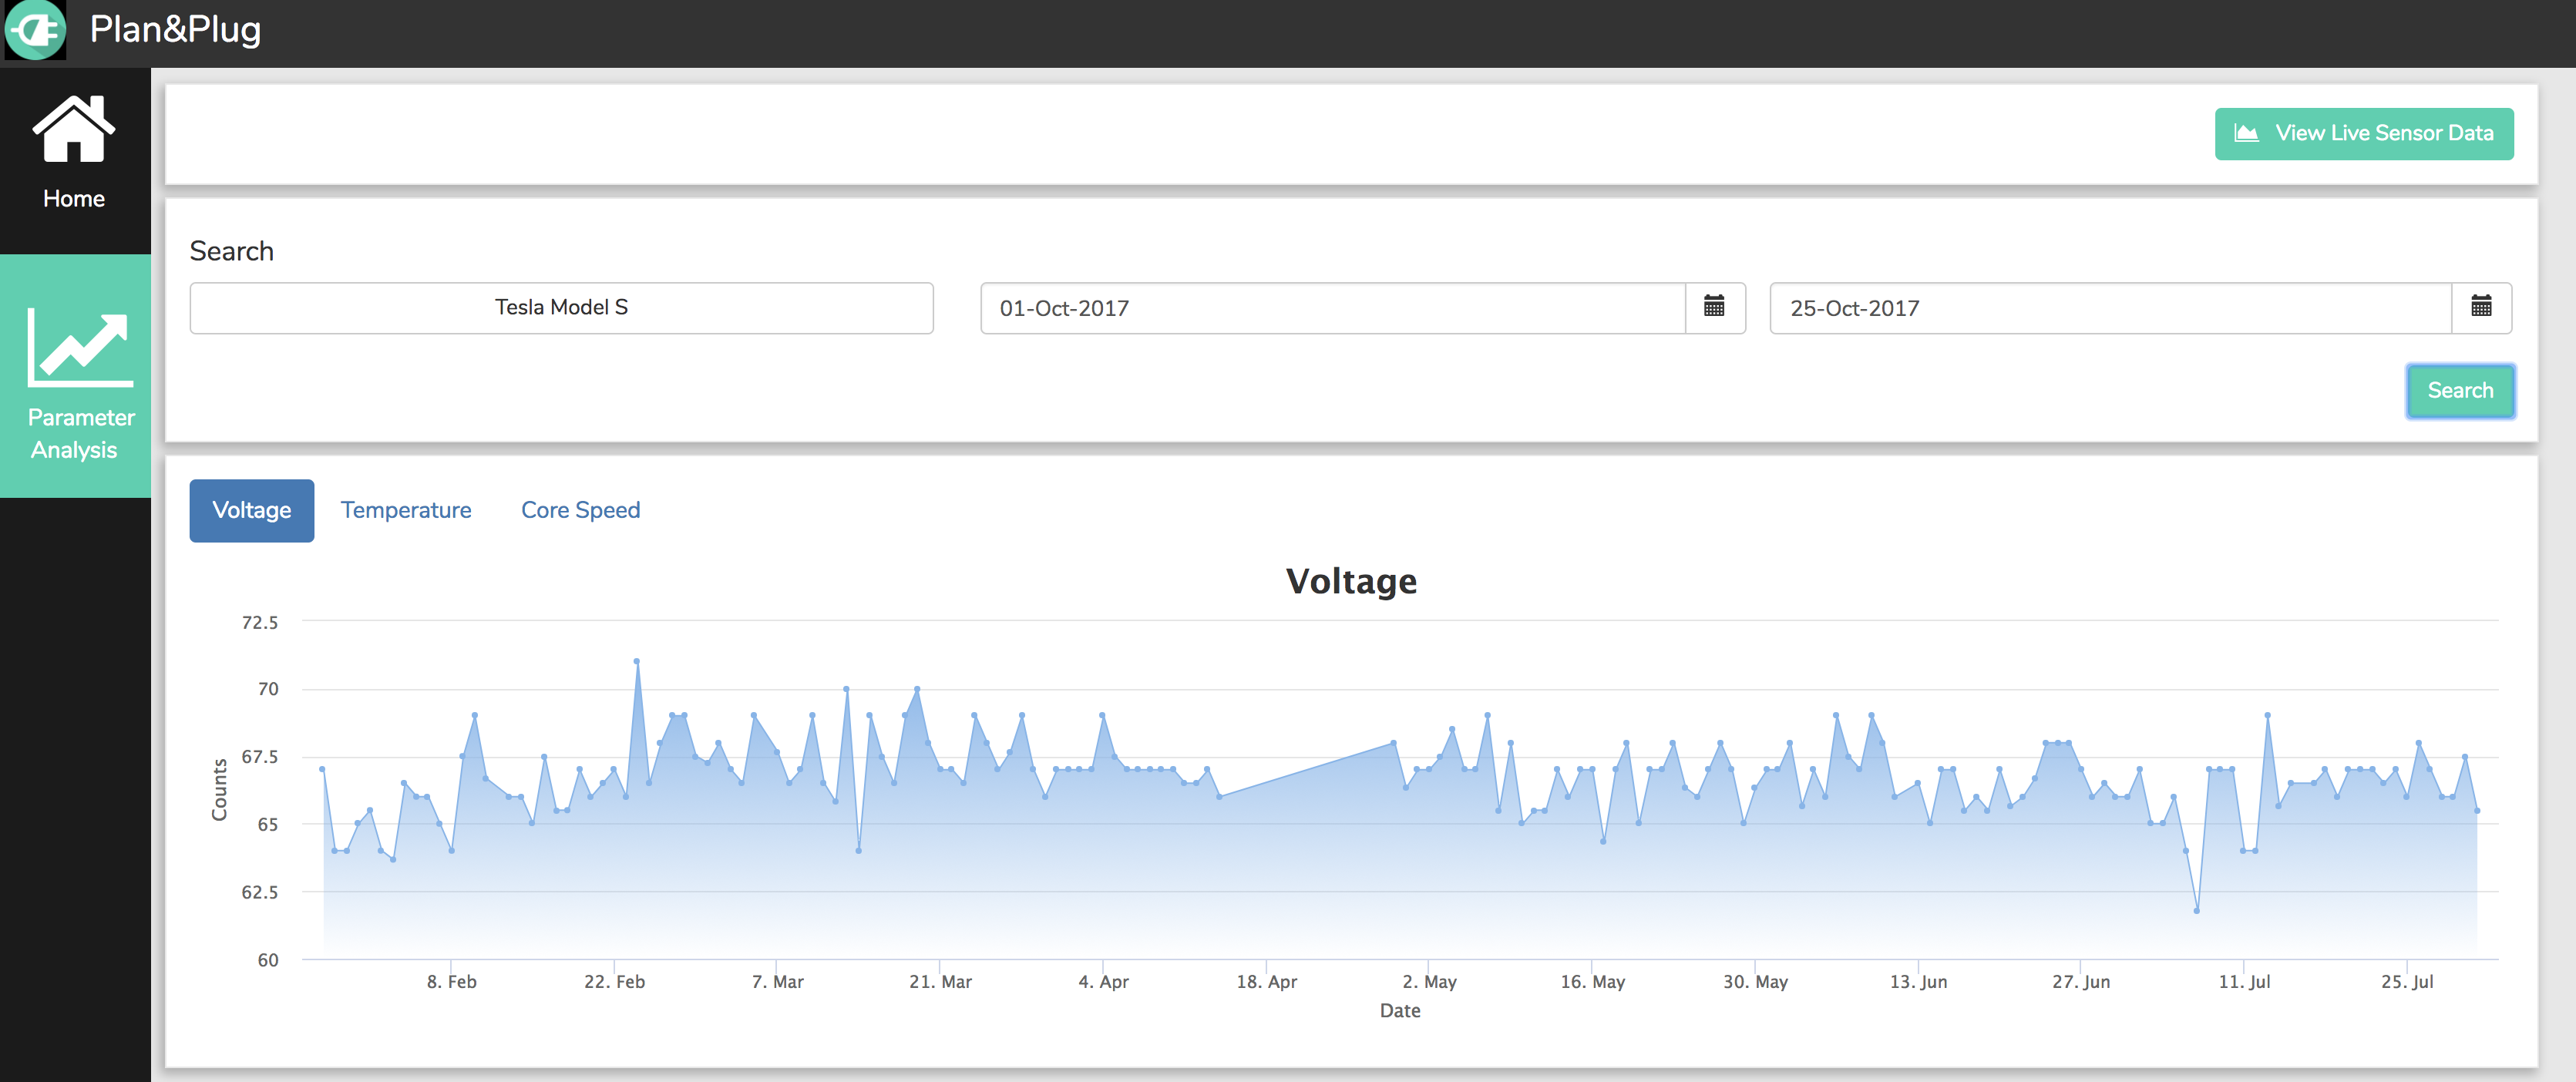Click the lowest voltage dip data point

click(x=2196, y=910)
